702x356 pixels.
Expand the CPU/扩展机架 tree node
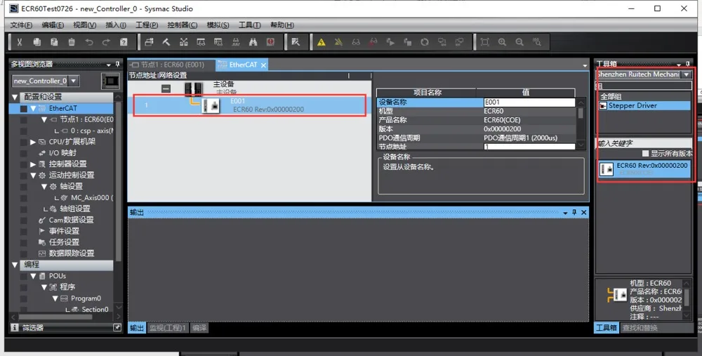pyautogui.click(x=33, y=142)
